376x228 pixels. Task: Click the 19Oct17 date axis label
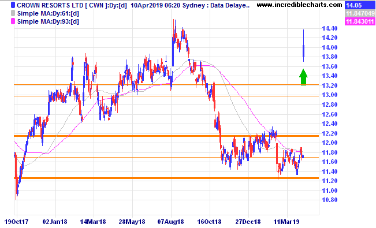pos(16,222)
